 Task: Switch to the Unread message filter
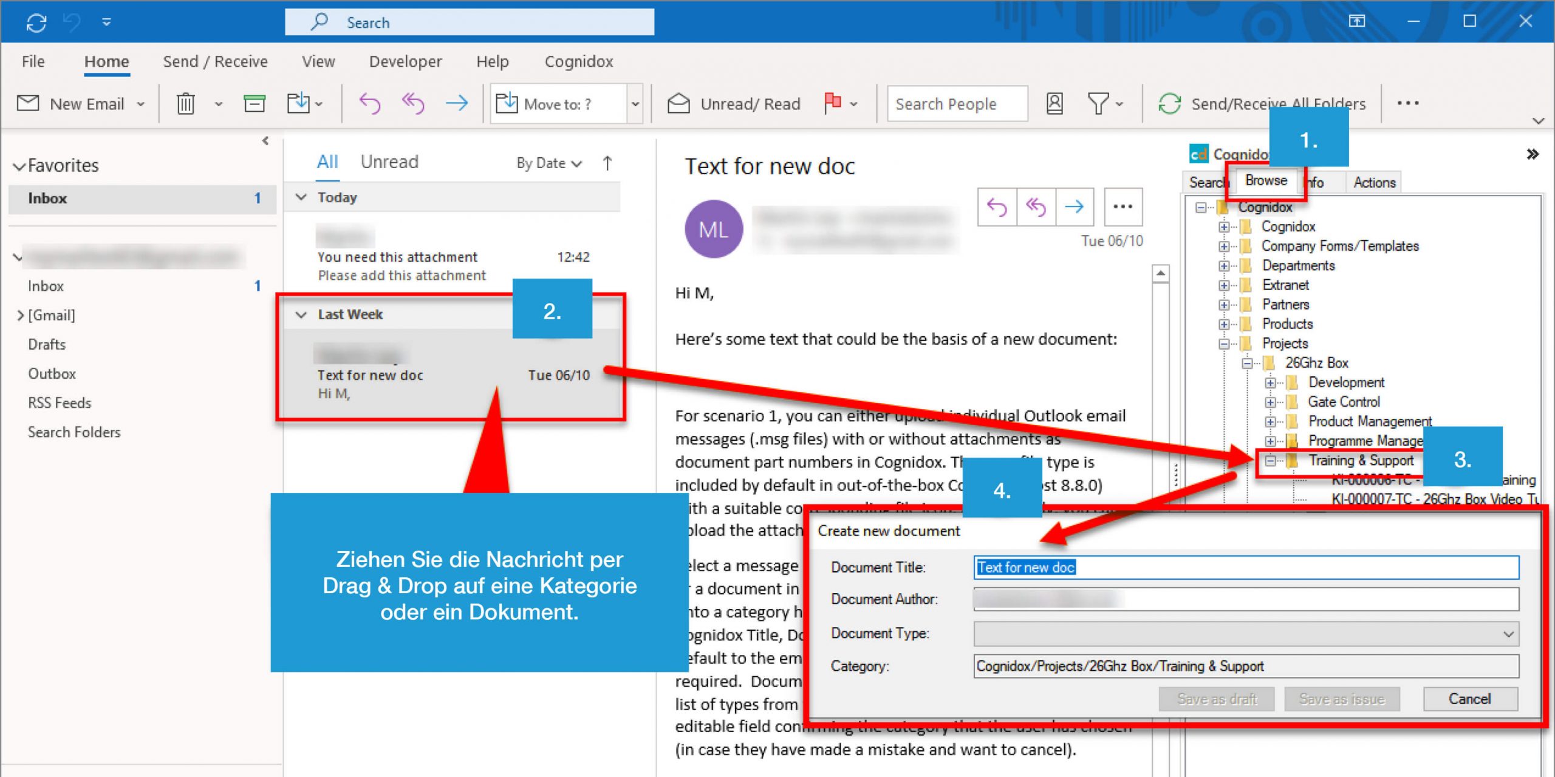point(390,161)
